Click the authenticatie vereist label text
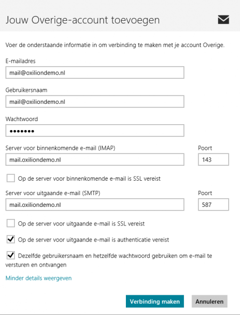 pyautogui.click(x=93, y=240)
